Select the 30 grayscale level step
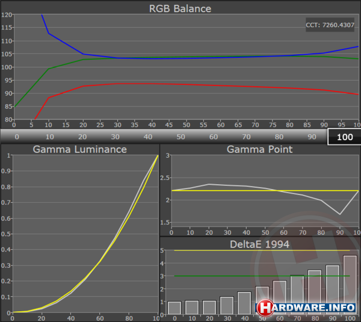 tap(115, 137)
